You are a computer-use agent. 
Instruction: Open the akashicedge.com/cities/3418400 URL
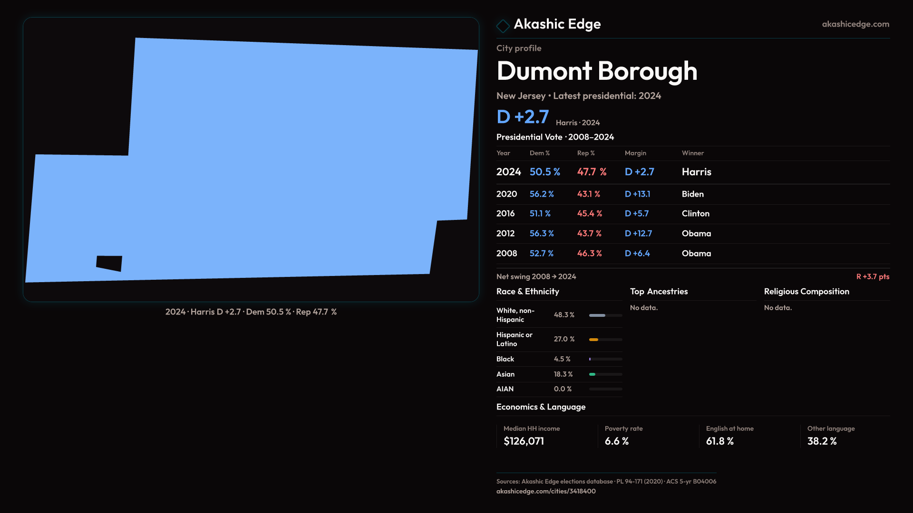click(x=545, y=491)
